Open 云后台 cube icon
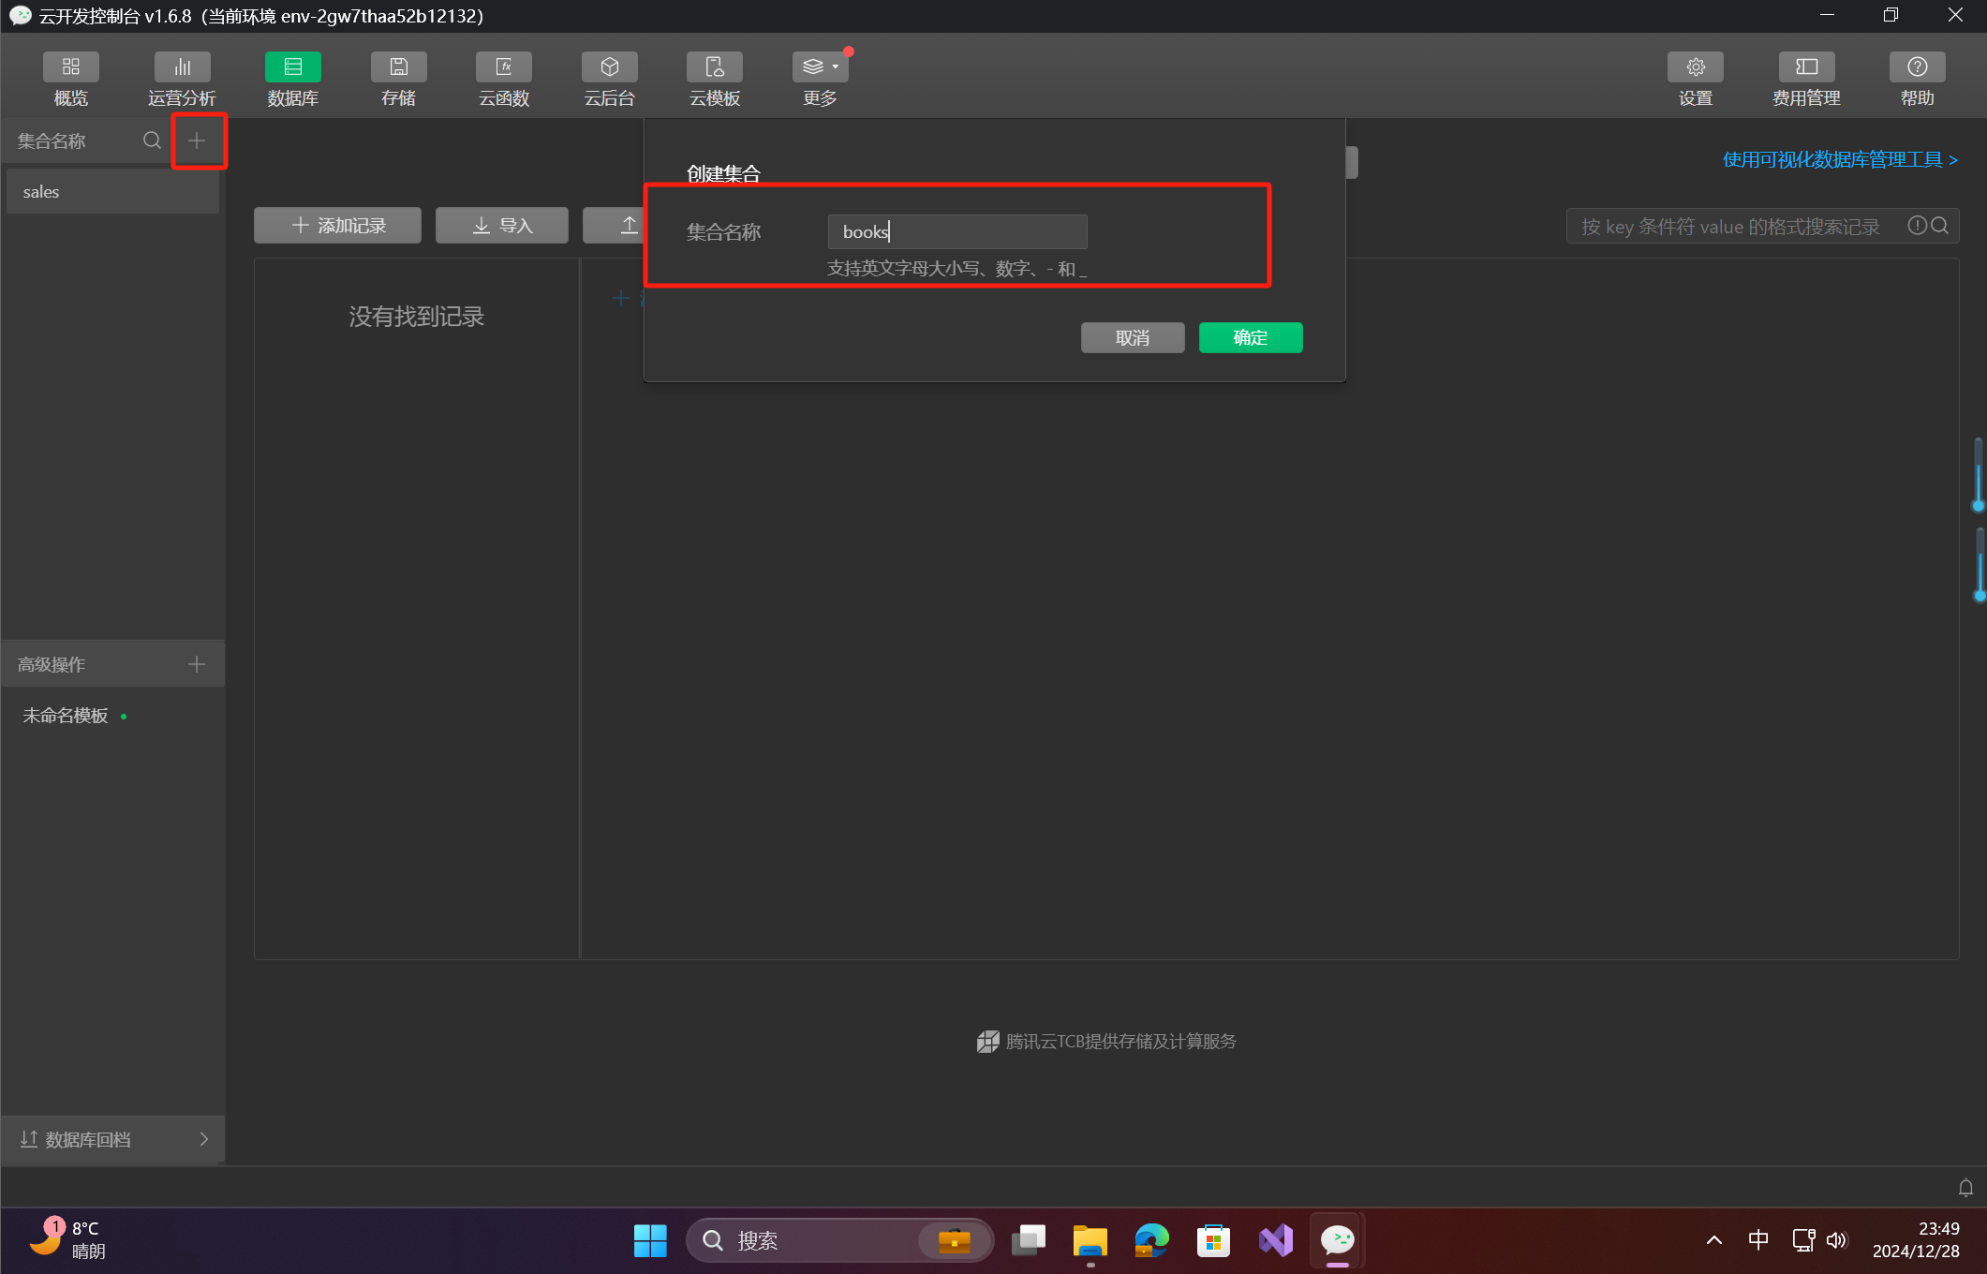Image resolution: width=1987 pixels, height=1274 pixels. click(609, 67)
